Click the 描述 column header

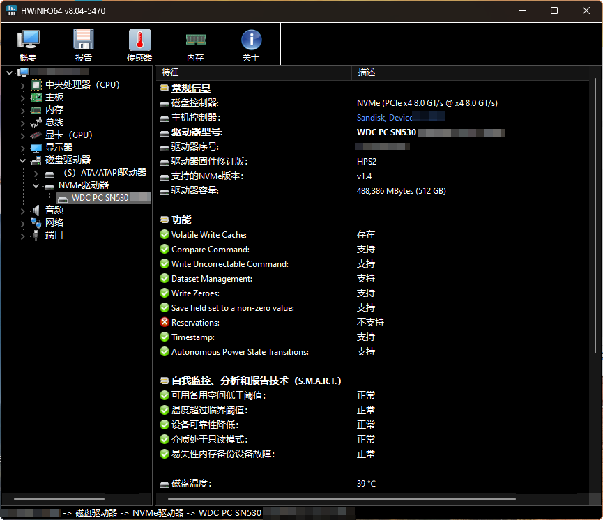click(470, 72)
